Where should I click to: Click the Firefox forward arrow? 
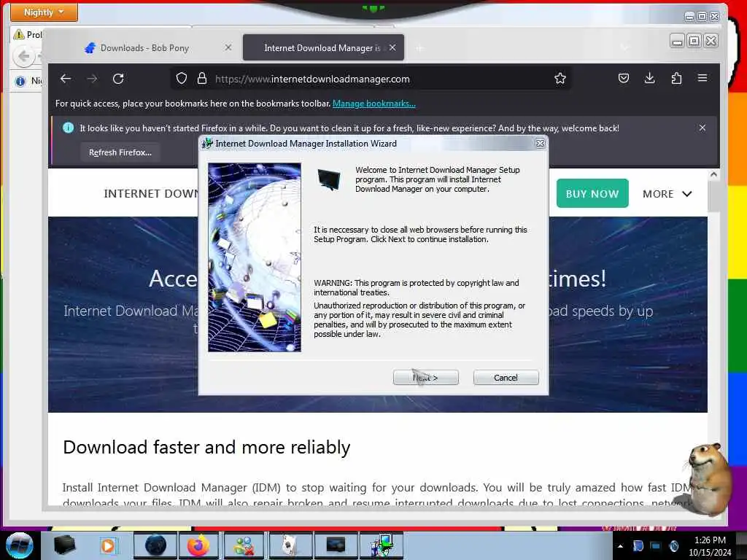click(x=92, y=79)
